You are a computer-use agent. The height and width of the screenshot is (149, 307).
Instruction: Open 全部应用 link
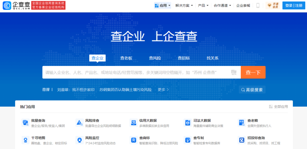coord(278,107)
